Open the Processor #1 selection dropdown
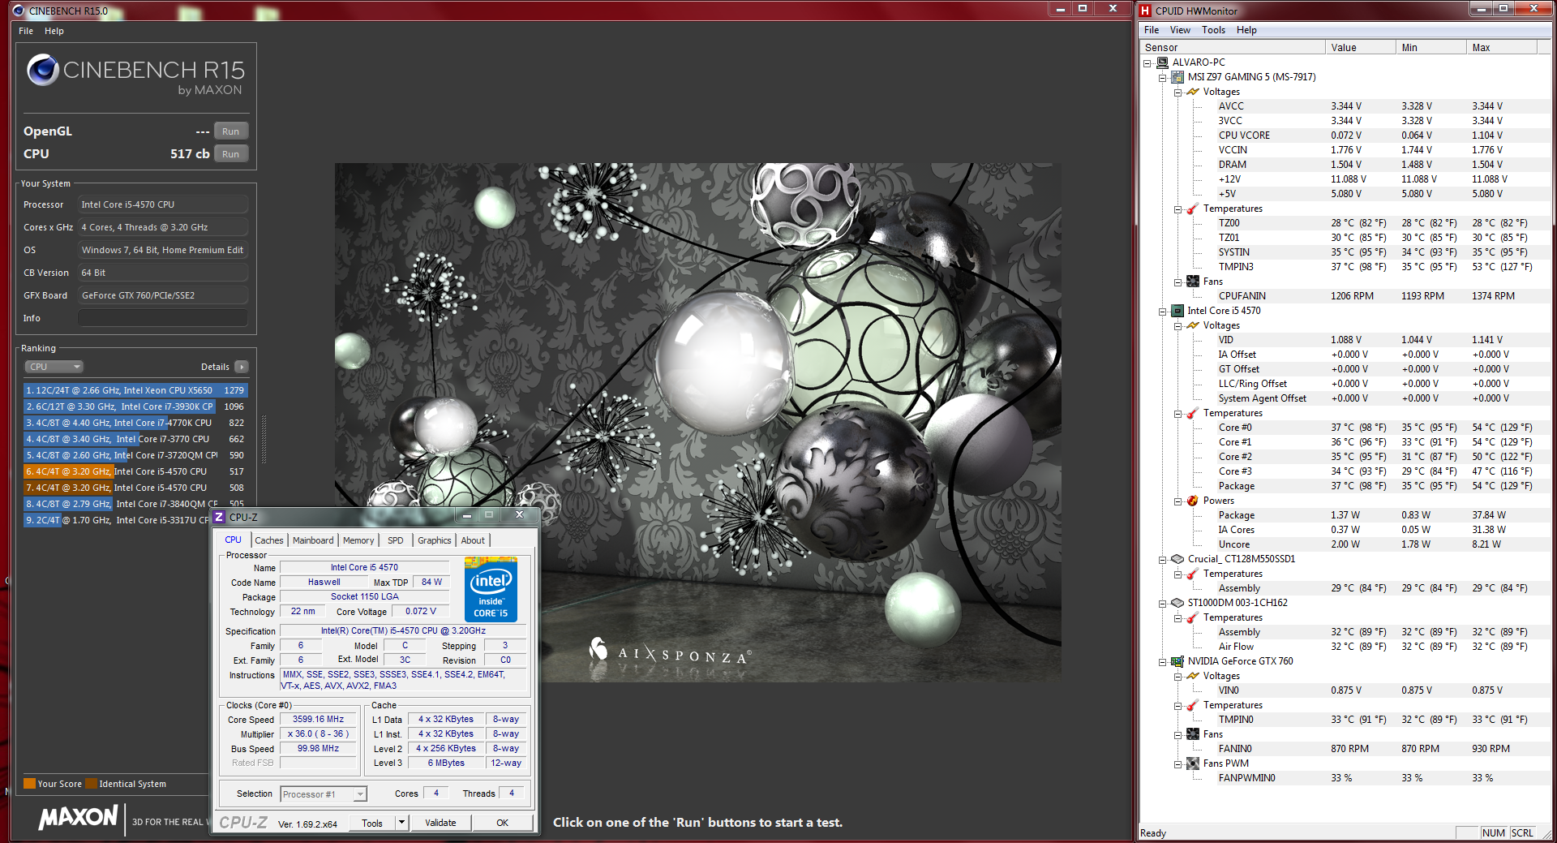Screen dimensions: 1557x843 tap(360, 794)
